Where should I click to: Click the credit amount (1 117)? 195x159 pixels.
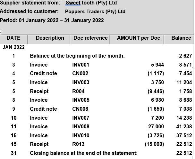(156, 74)
